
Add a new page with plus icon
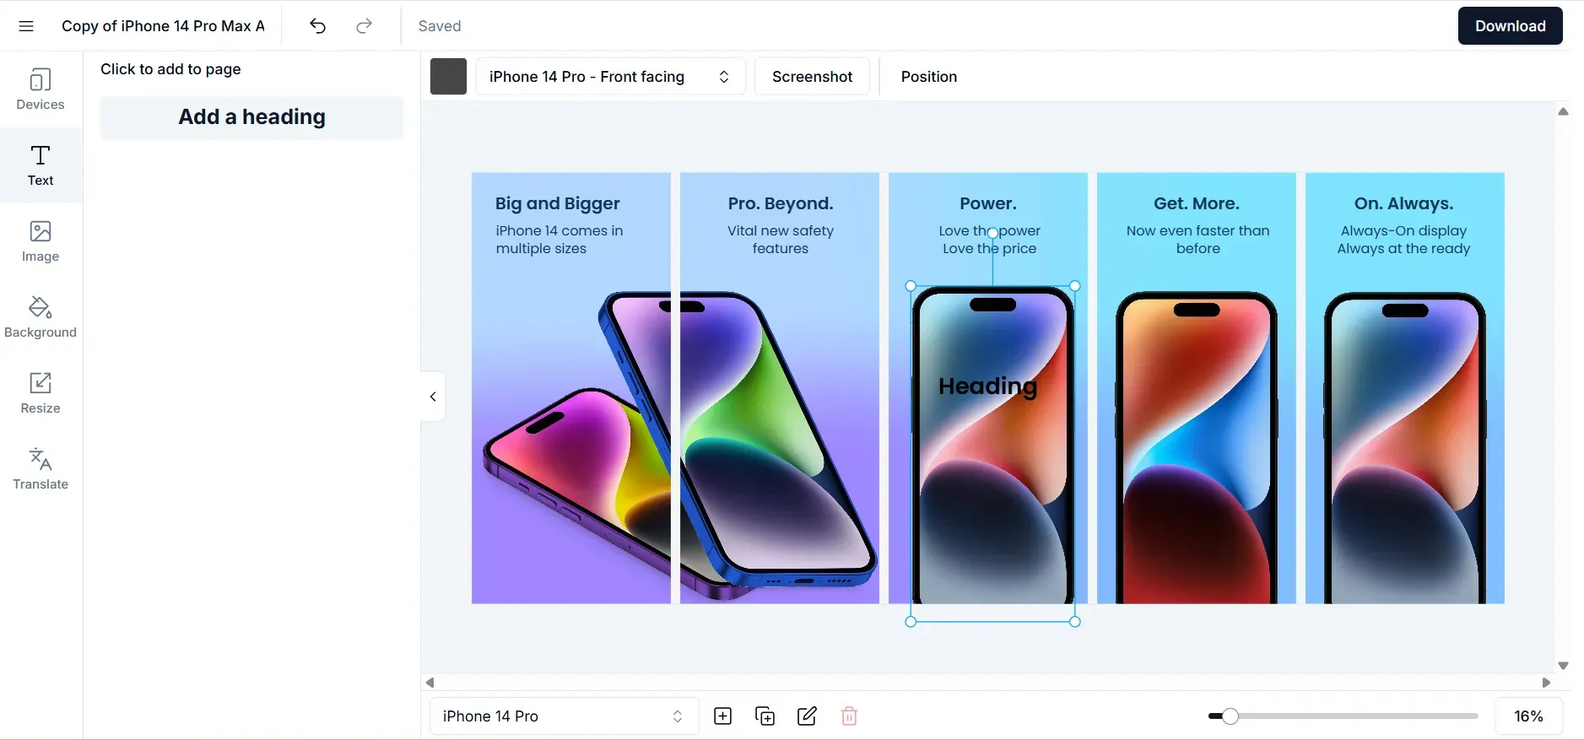(723, 716)
